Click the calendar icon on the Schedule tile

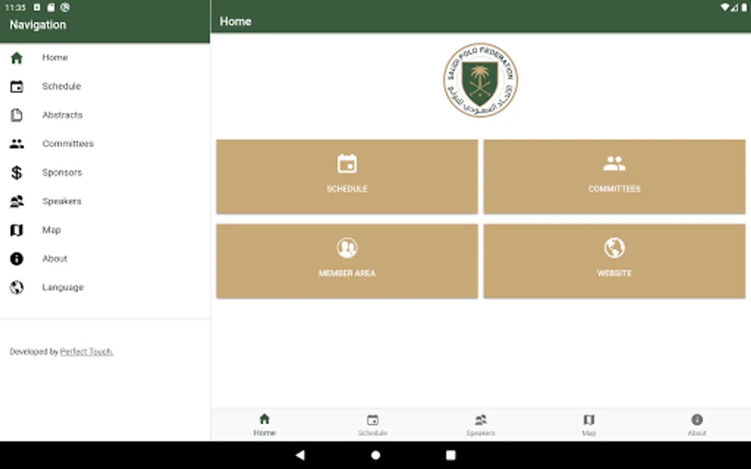pyautogui.click(x=347, y=164)
